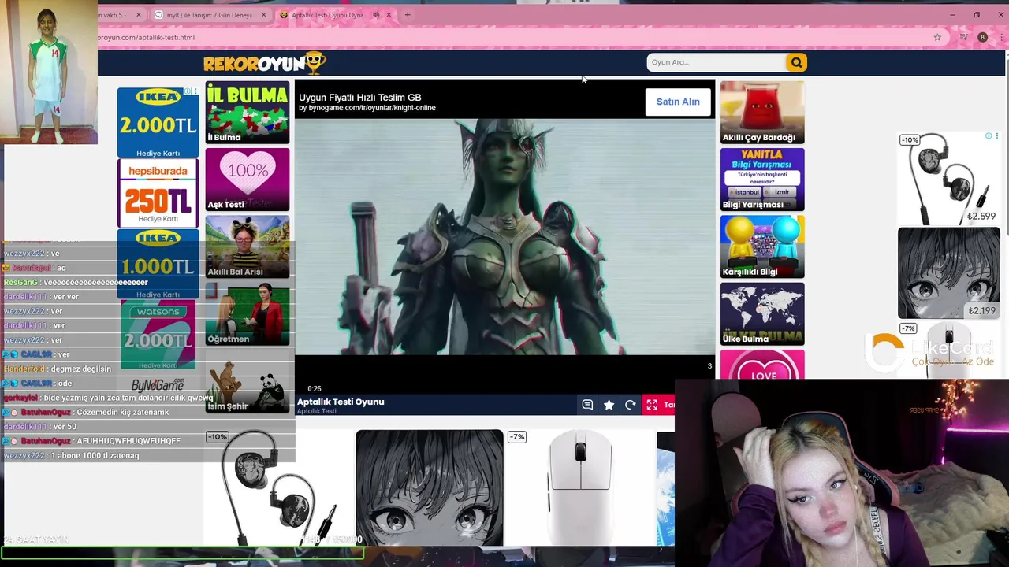Open the İsim Şehir game thumbnail

(x=248, y=381)
